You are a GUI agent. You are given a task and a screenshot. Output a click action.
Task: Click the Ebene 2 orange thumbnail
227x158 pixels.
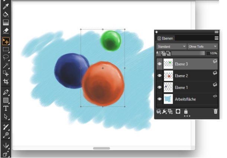click(x=168, y=75)
